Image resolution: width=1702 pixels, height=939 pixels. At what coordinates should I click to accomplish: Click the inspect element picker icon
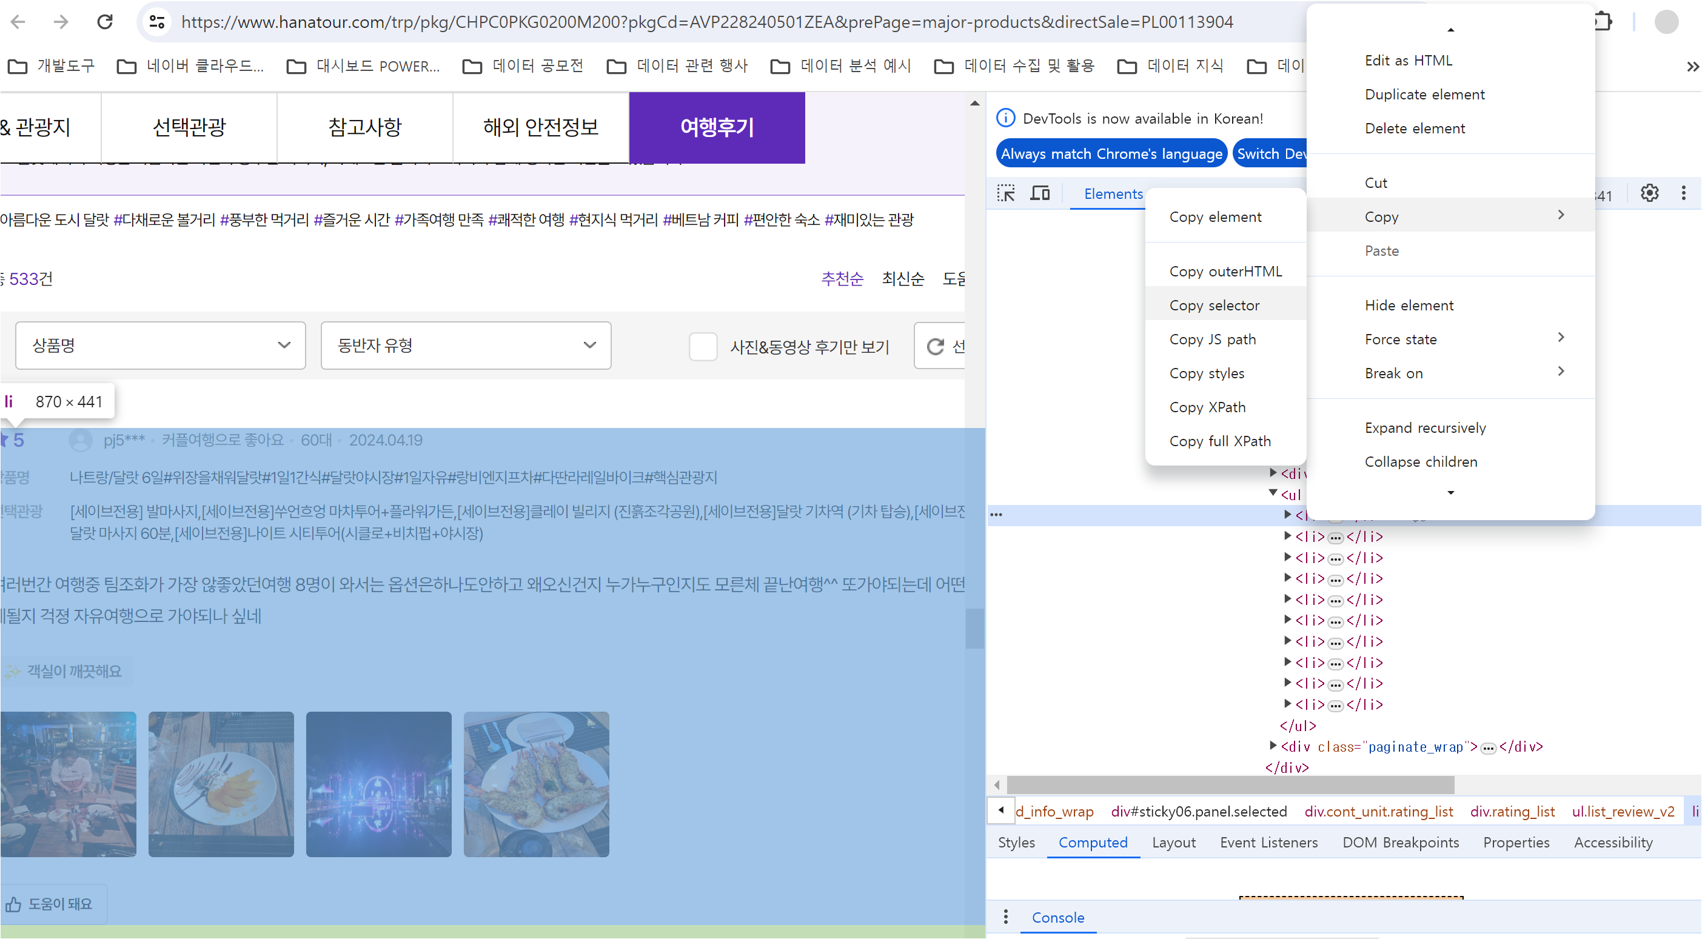[x=1005, y=193]
